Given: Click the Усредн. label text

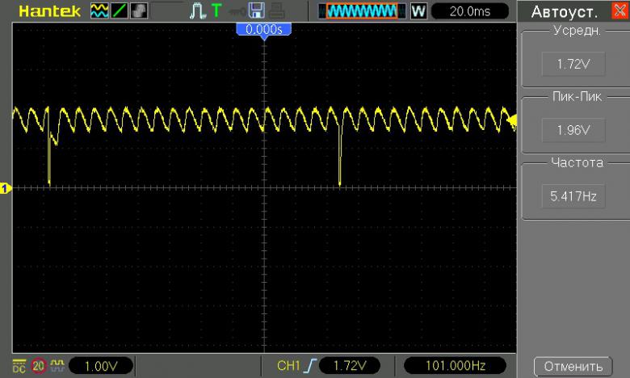Looking at the screenshot, I should click(577, 31).
